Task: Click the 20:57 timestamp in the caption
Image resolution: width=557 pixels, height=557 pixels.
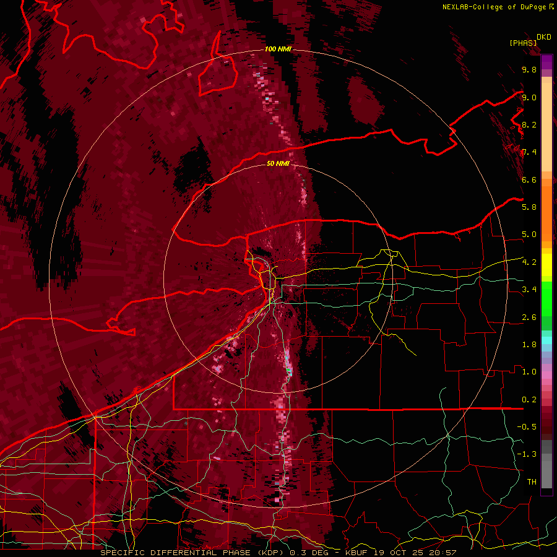Action: tap(444, 553)
